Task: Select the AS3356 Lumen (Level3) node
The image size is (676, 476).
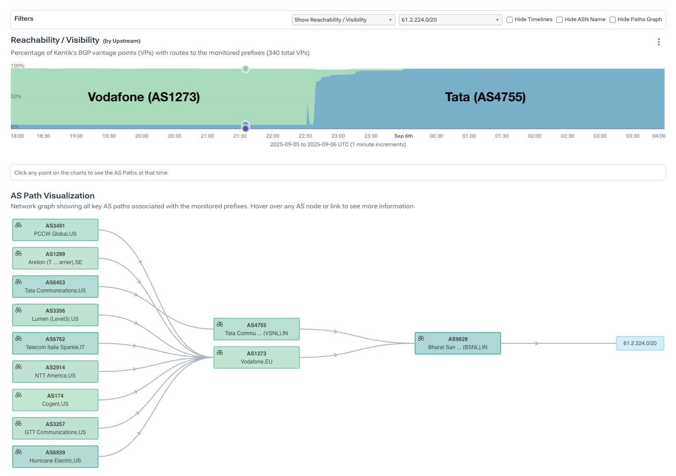Action: tap(55, 315)
